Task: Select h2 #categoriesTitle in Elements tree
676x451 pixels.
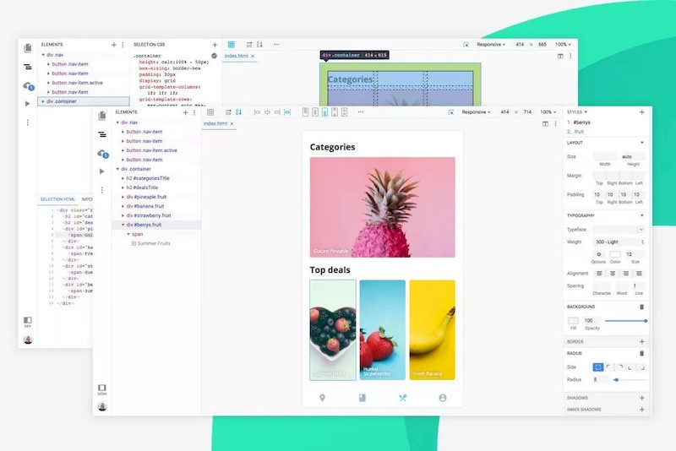Action: pyautogui.click(x=148, y=178)
